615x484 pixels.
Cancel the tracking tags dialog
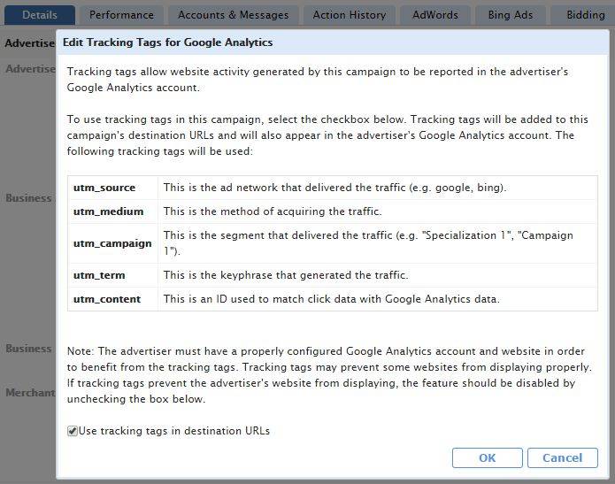tap(563, 457)
